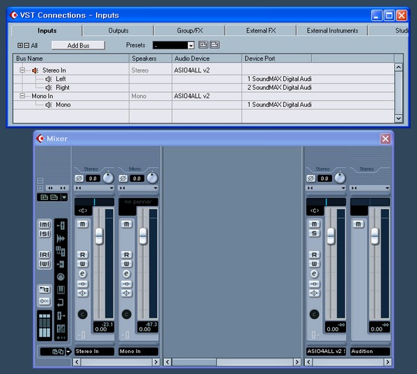Image resolution: width=417 pixels, height=374 pixels.
Task: Open Audition channel view options dropdown
Action: [387, 188]
